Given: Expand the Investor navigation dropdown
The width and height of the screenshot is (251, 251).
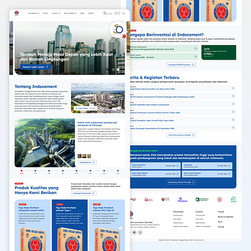Looking at the screenshot, I should [56, 13].
